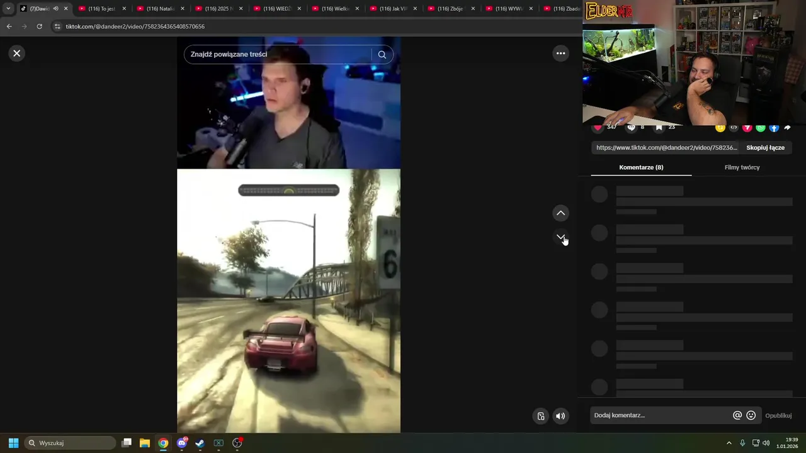Open the volume tray icon
This screenshot has height=453, width=806.
click(x=766, y=443)
